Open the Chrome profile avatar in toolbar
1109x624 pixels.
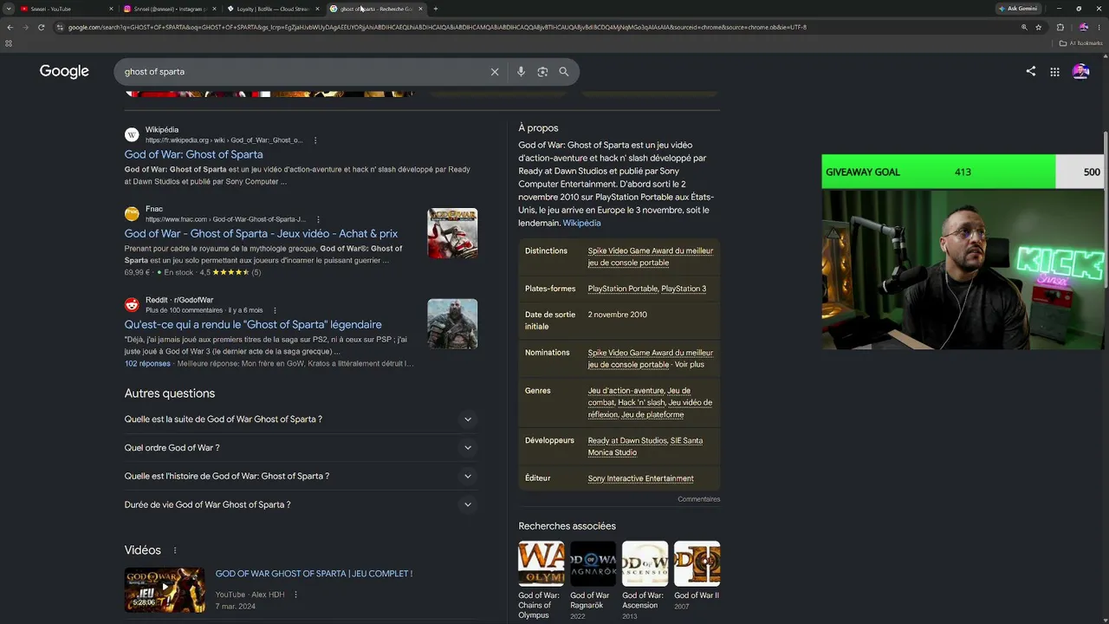point(1083,27)
